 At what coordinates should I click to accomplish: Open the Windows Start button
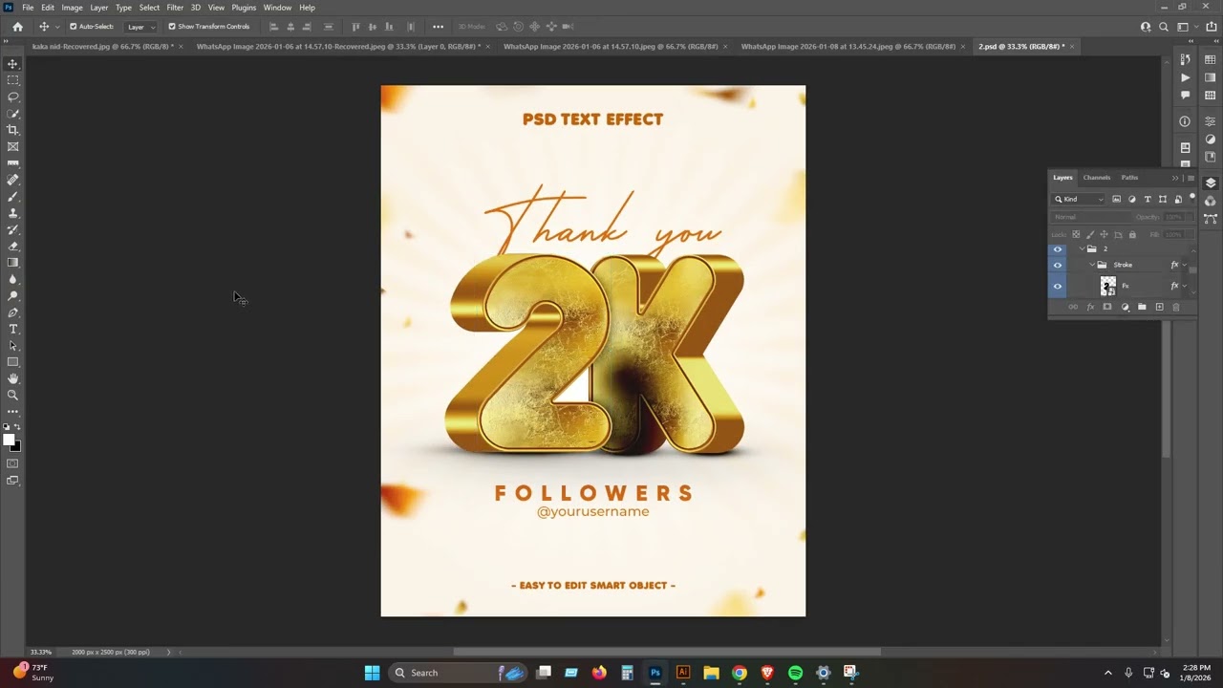coord(372,673)
